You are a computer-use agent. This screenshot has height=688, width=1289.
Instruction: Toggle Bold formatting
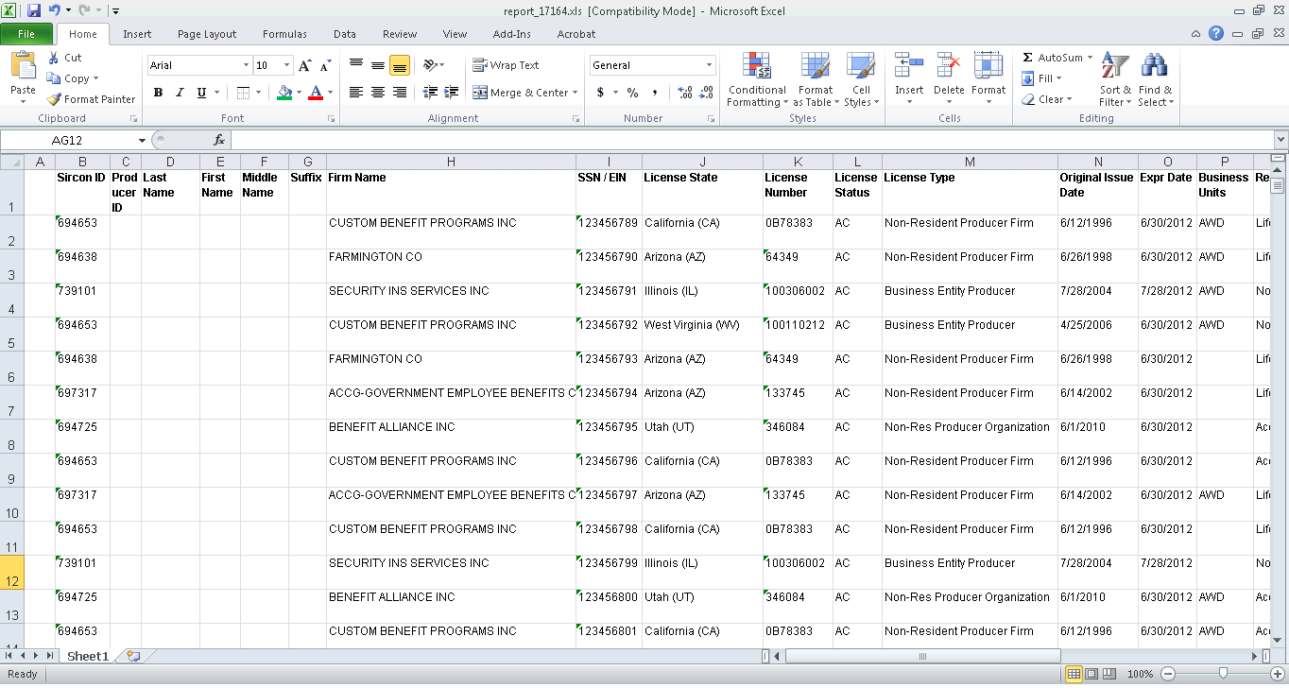[x=158, y=93]
